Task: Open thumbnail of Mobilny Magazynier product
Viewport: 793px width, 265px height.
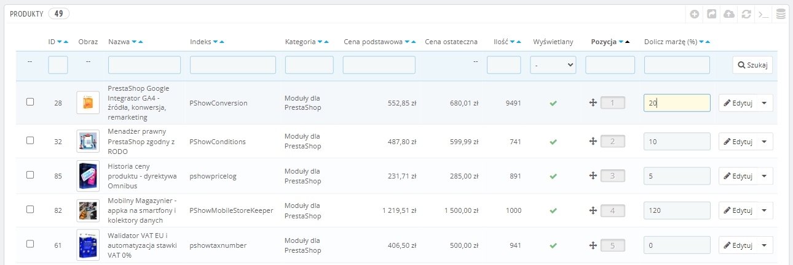Action: (x=88, y=210)
